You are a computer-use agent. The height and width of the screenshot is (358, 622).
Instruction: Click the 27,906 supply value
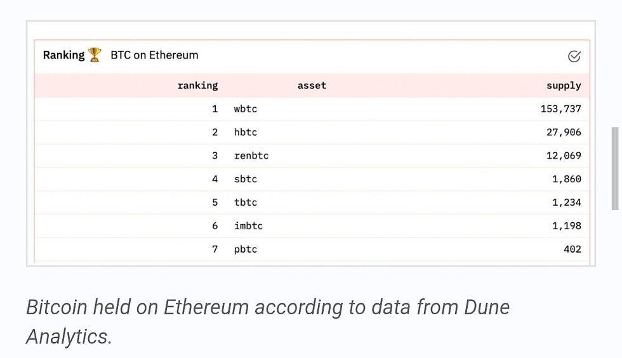tap(564, 132)
